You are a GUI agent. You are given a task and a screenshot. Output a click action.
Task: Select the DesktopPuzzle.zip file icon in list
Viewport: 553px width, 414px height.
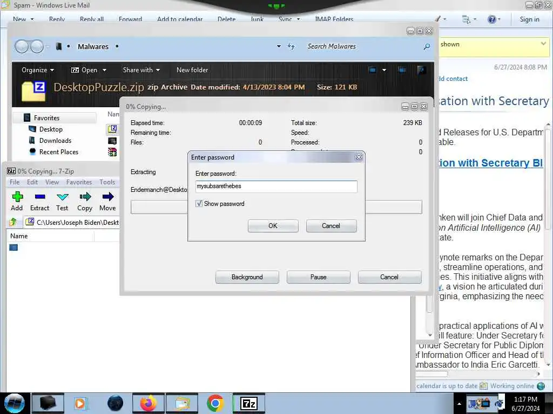tap(112, 129)
